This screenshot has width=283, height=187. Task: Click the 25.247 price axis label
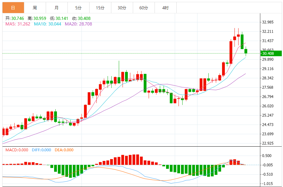268,115
